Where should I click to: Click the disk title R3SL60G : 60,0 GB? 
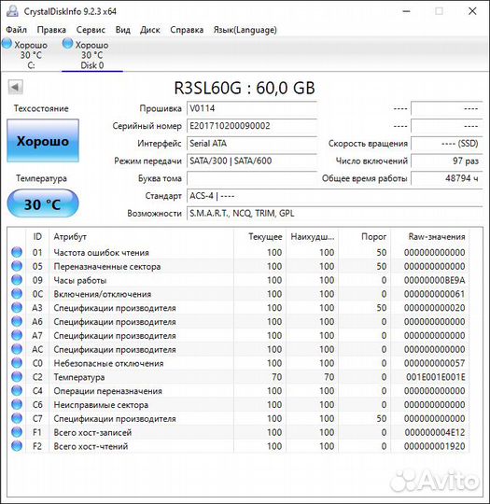tap(245, 88)
